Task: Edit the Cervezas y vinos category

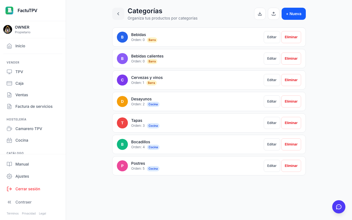Action: [x=272, y=80]
